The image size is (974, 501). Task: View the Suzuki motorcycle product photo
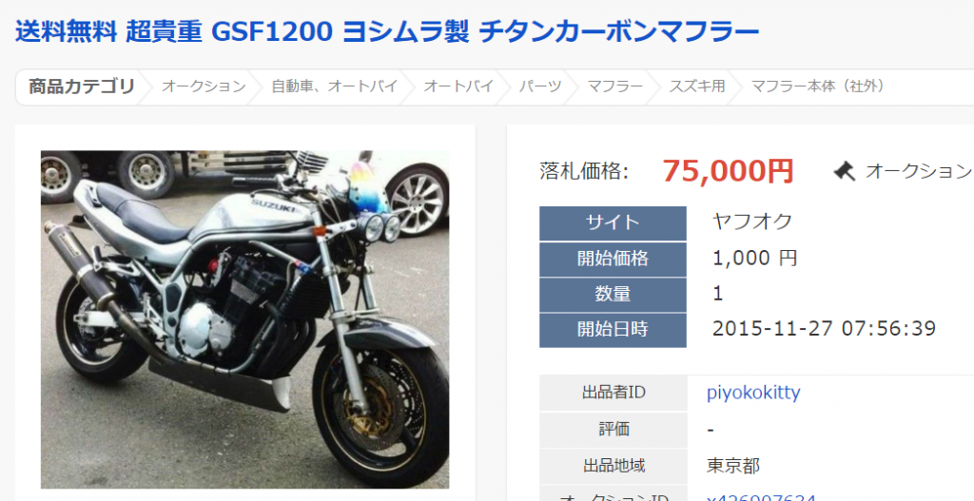coord(244,319)
